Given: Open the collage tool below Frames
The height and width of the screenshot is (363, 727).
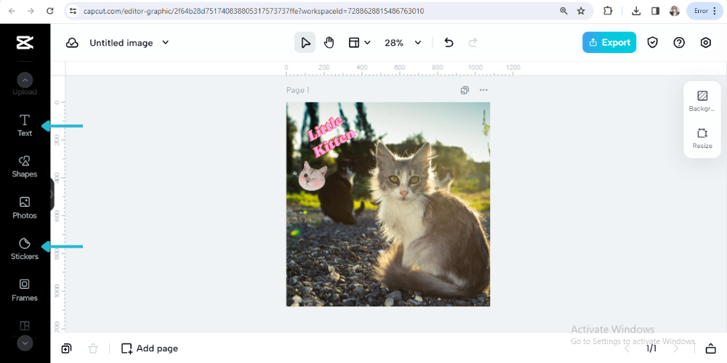Looking at the screenshot, I should (x=25, y=325).
